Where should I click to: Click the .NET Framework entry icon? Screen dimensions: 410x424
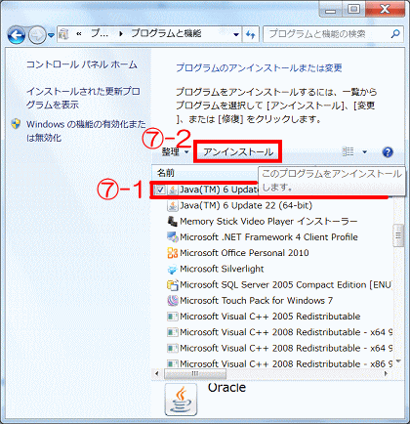[173, 237]
